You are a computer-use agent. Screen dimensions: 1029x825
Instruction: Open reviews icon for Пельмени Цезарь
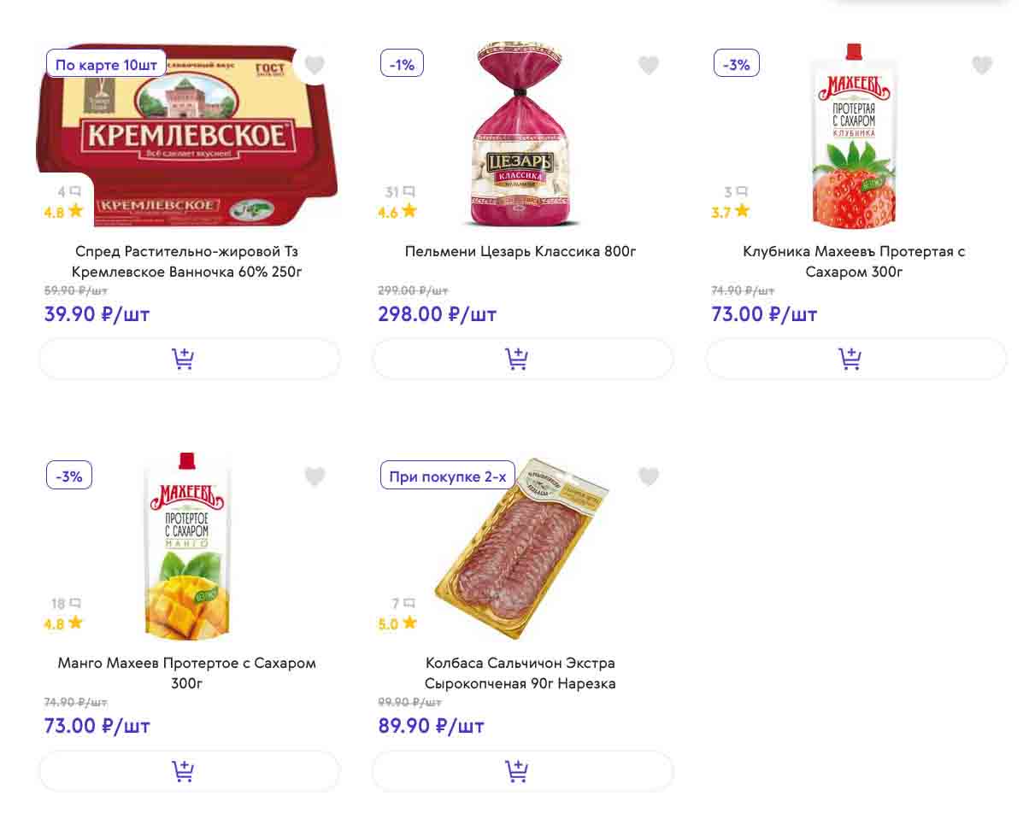[409, 192]
